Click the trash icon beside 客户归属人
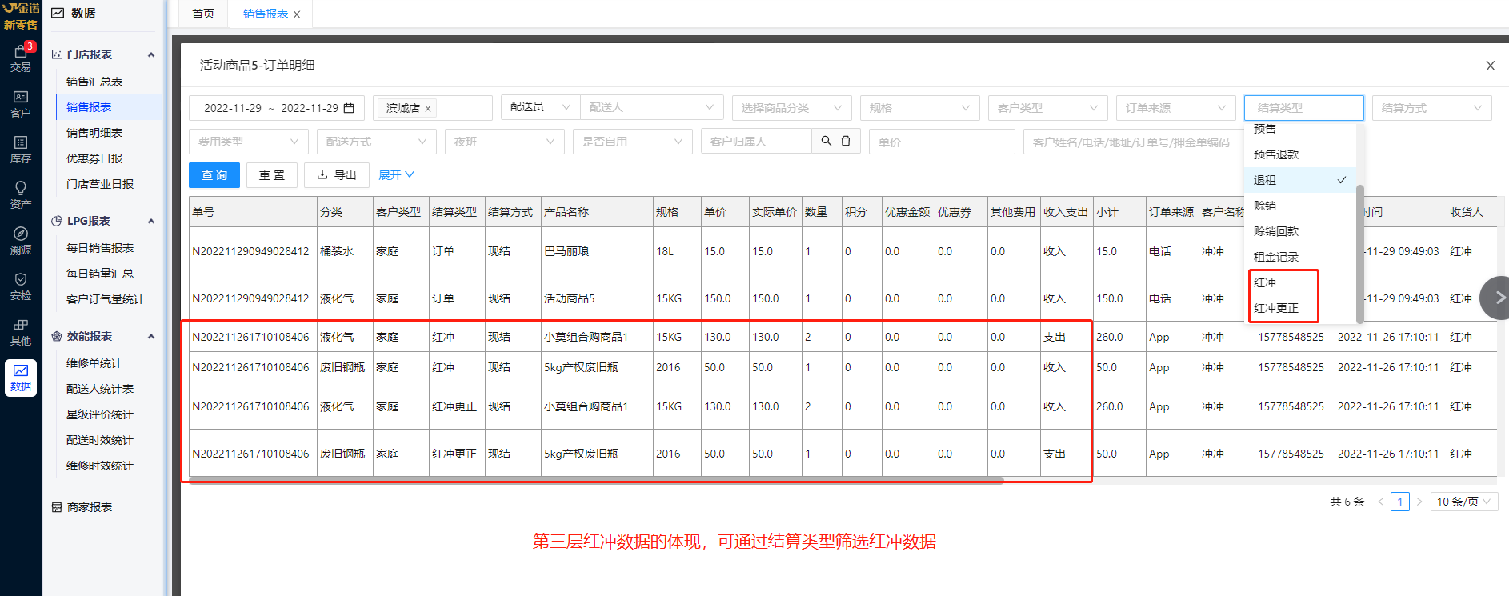Viewport: 1509px width, 596px height. tap(846, 141)
